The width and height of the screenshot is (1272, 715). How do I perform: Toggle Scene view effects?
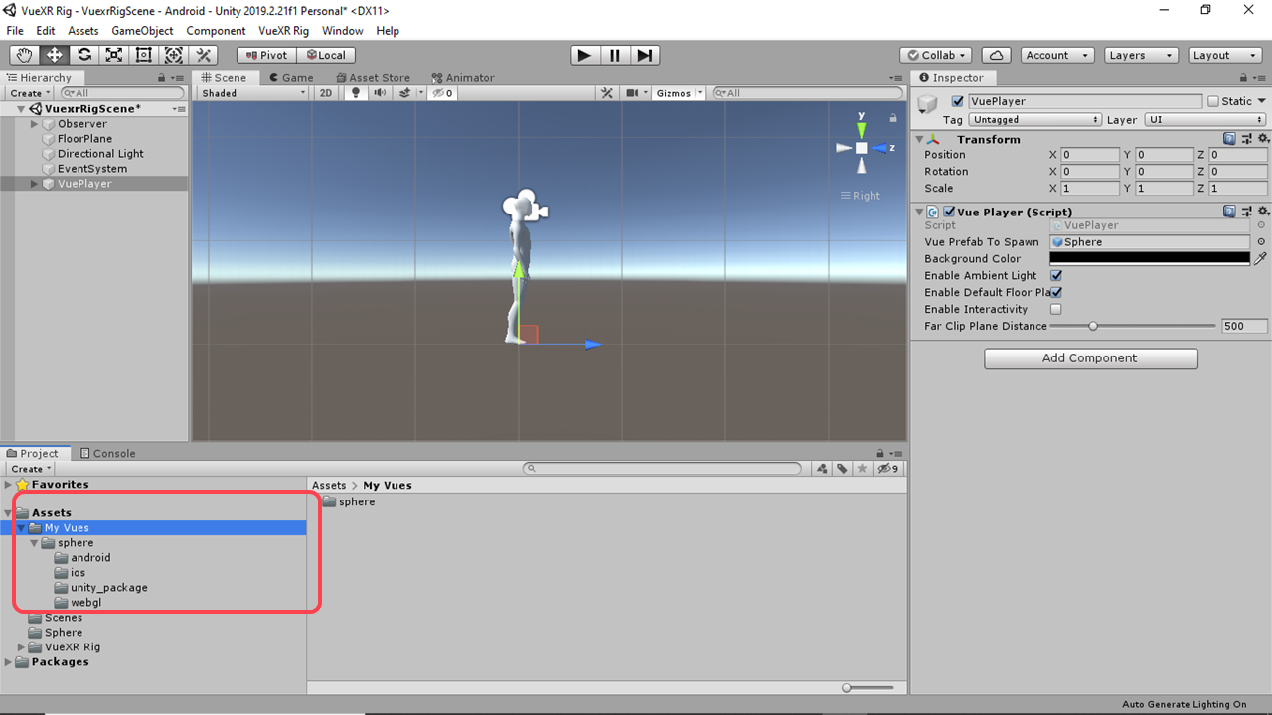404,93
